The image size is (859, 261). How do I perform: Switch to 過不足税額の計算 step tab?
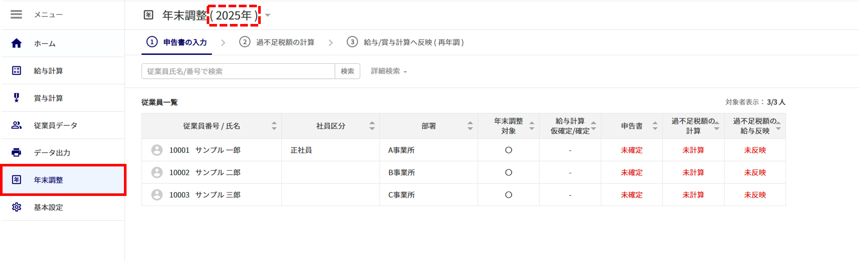coord(277,42)
